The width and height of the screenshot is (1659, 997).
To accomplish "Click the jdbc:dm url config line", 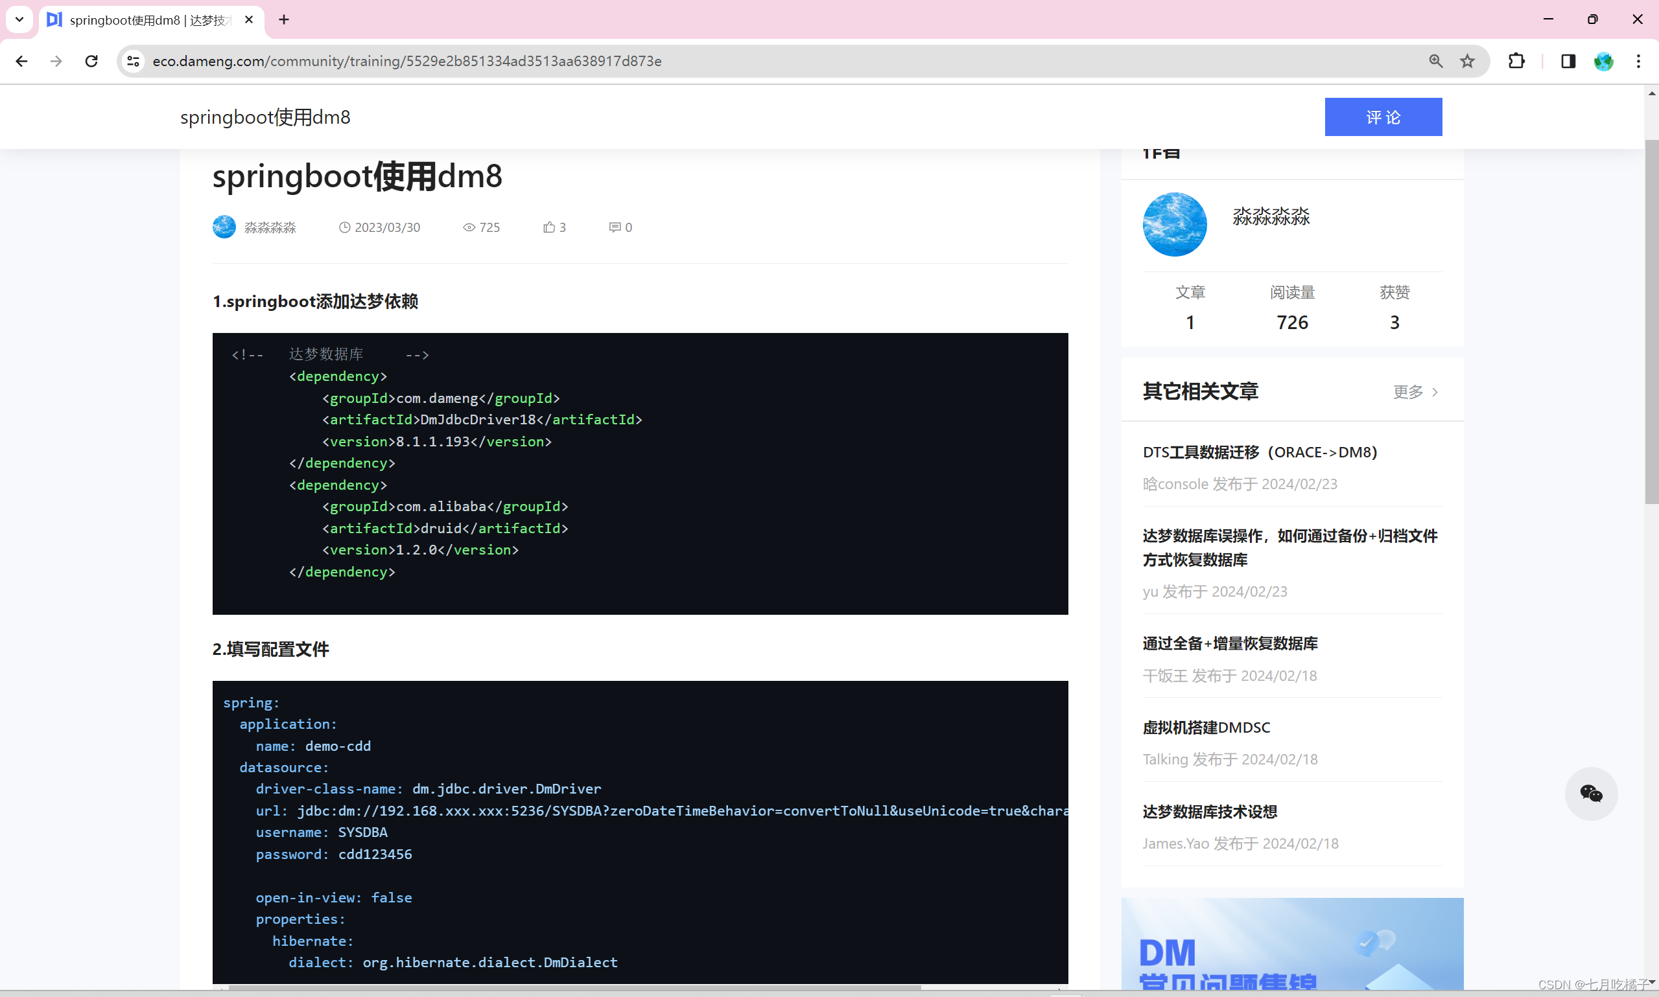I will coord(661,811).
